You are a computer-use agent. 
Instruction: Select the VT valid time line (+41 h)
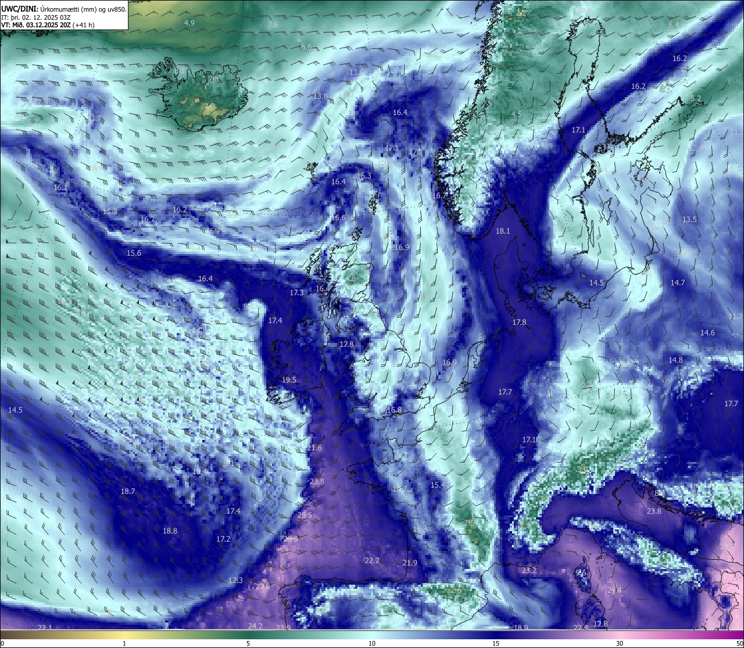pyautogui.click(x=48, y=25)
